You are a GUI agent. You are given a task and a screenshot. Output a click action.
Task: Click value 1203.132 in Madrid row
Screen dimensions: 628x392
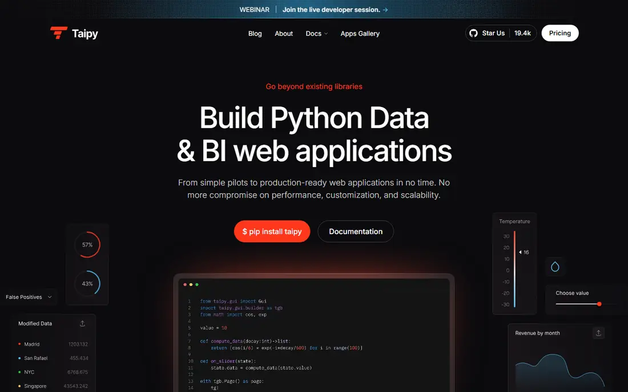pyautogui.click(x=78, y=344)
